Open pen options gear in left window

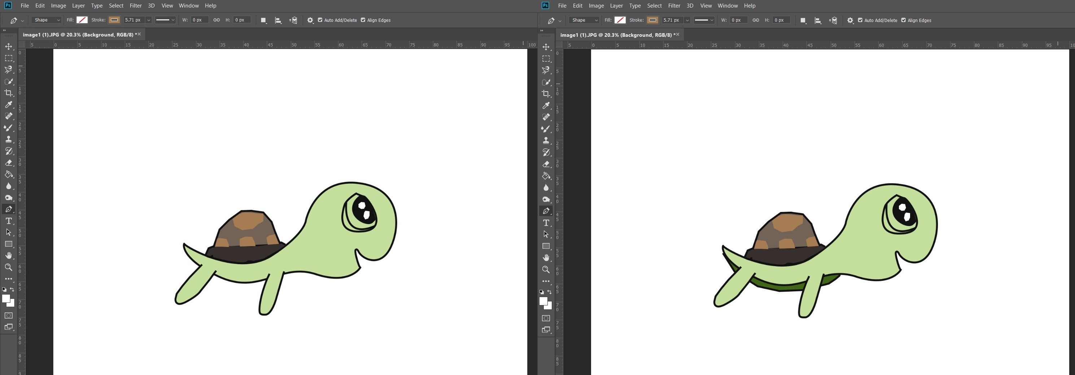[310, 20]
